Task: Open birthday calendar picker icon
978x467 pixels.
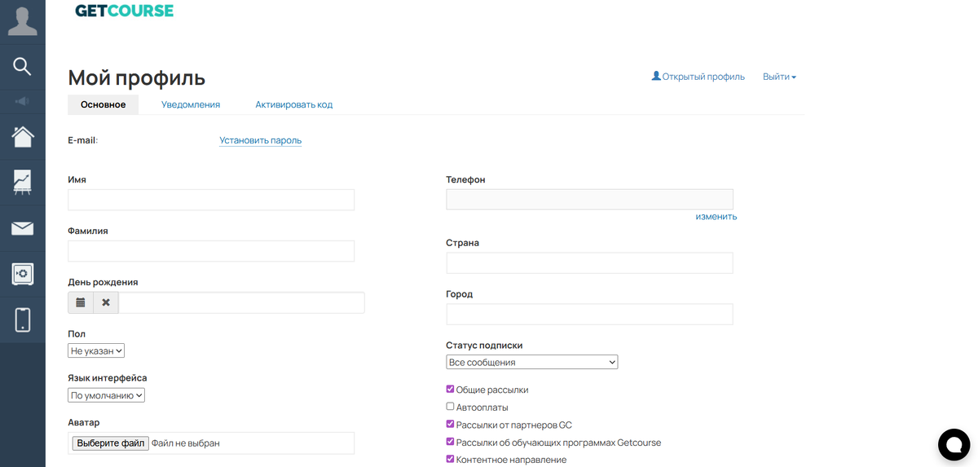Action: click(81, 302)
